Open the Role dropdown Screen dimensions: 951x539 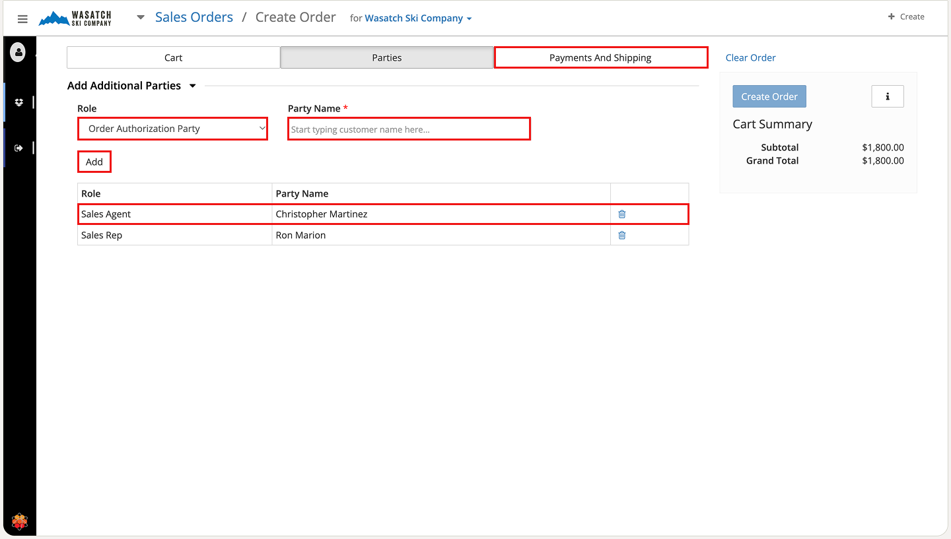click(172, 129)
